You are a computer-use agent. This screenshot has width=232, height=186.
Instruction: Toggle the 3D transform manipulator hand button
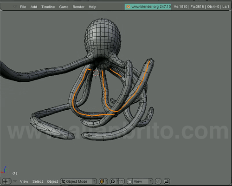129,181
